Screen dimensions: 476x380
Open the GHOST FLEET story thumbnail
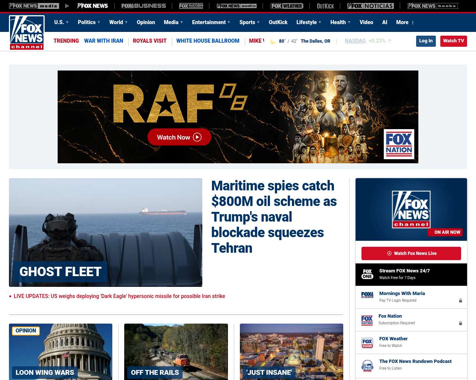coord(106,232)
